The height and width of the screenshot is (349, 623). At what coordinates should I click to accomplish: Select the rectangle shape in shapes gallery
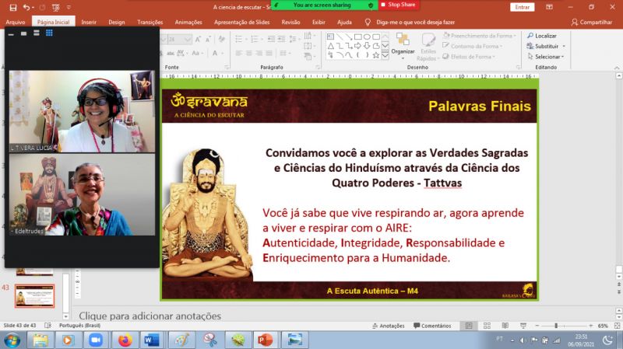(x=358, y=37)
